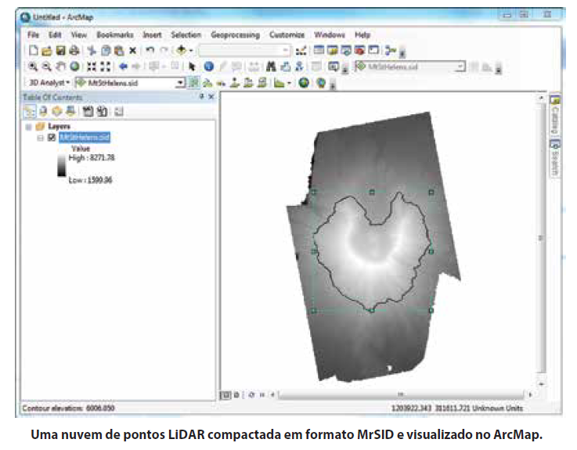Open the Edit menu
The width and height of the screenshot is (577, 450).
pos(55,35)
